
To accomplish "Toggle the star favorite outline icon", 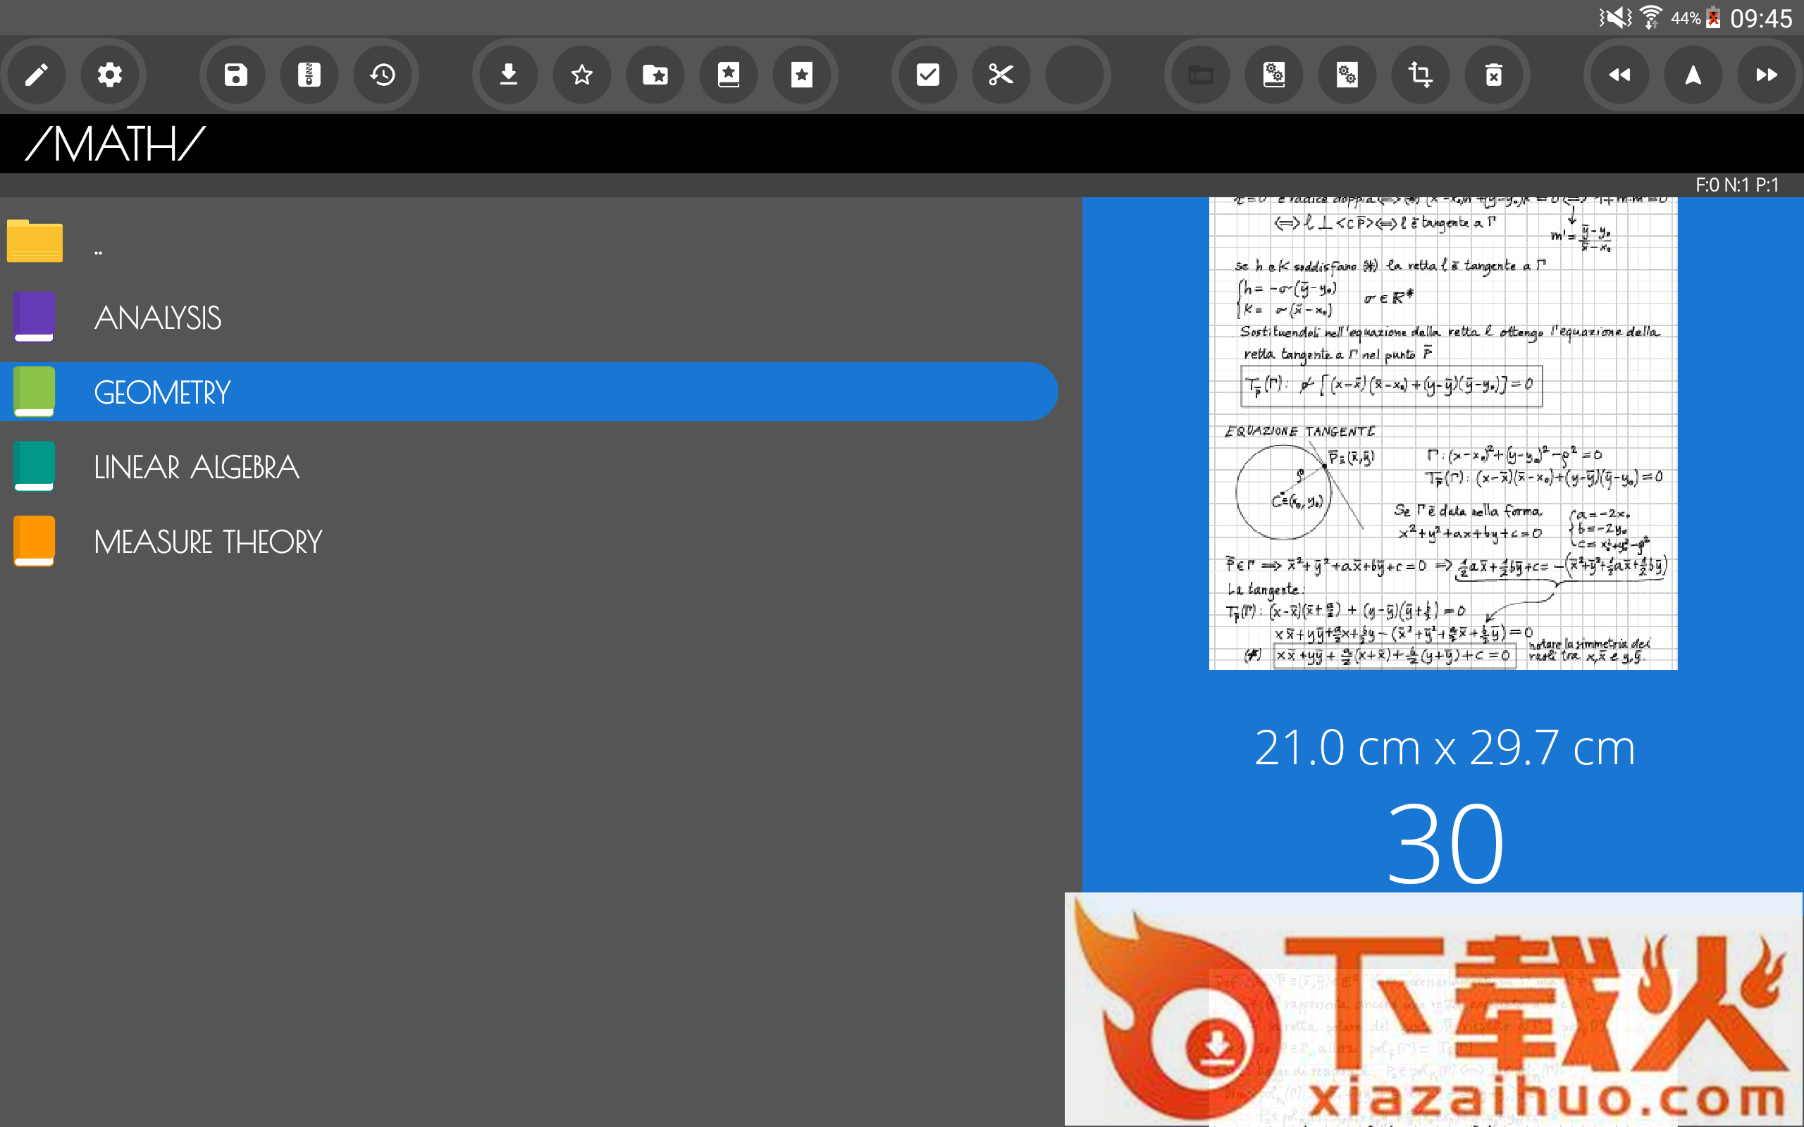I will point(581,75).
